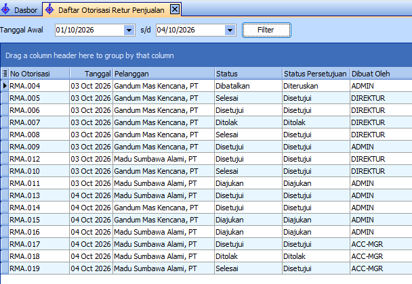Viewport: 412px width, 284px height.
Task: Select row RMA.016
Action: tap(207, 232)
